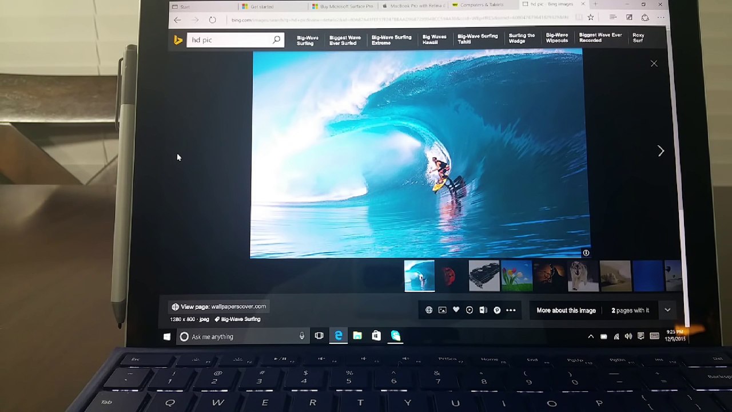The width and height of the screenshot is (732, 412).
Task: Open Skype icon on taskbar
Action: point(395,336)
